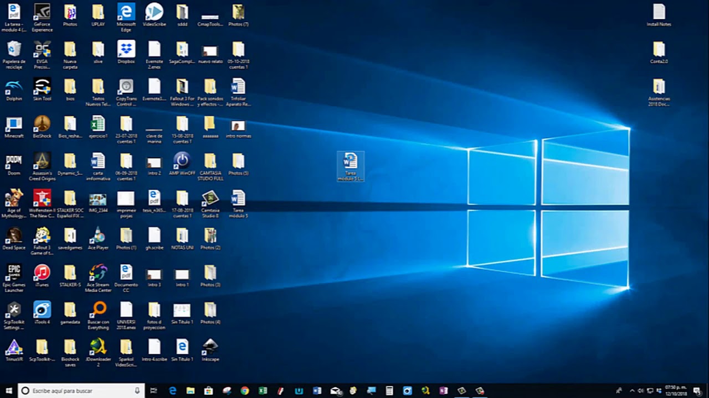Select the Age of Mythology shortcut
The width and height of the screenshot is (709, 398).
point(14,203)
